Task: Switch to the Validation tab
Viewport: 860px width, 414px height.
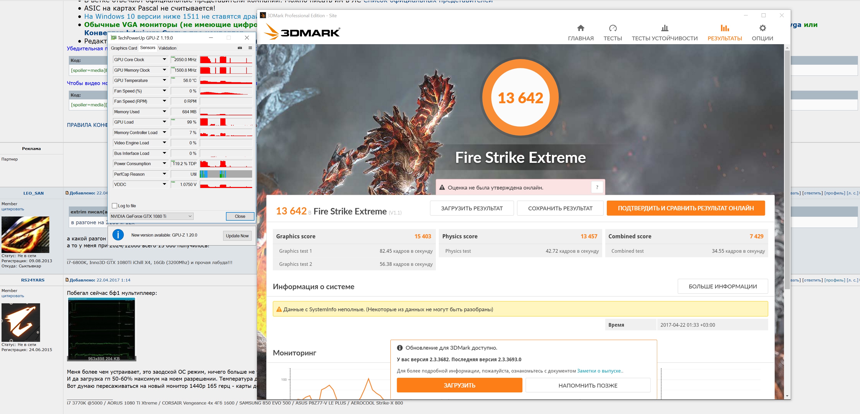Action: (167, 48)
